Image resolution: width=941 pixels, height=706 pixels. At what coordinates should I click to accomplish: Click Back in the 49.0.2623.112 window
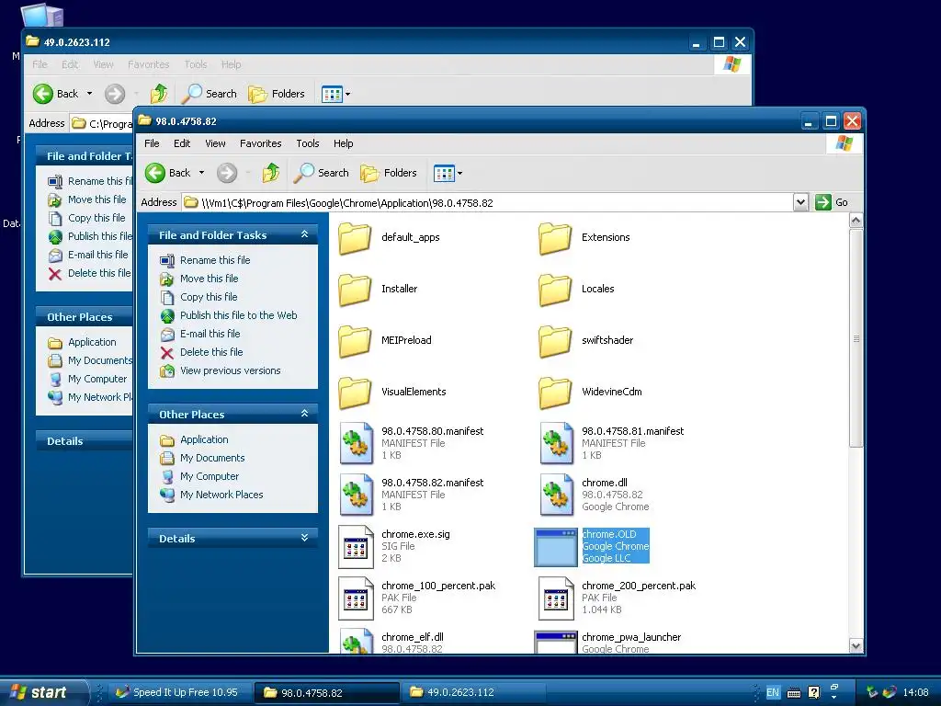point(56,94)
